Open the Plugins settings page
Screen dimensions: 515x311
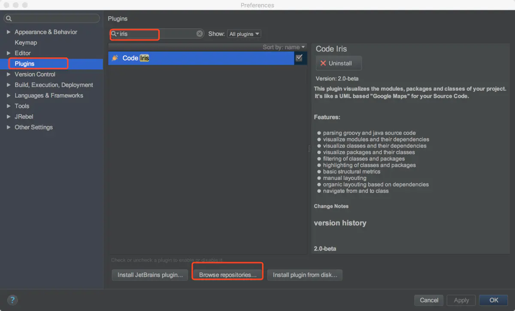pyautogui.click(x=24, y=64)
